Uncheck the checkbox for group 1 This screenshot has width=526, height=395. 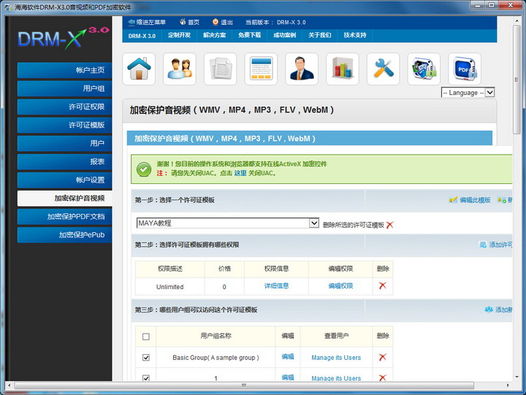click(x=146, y=378)
